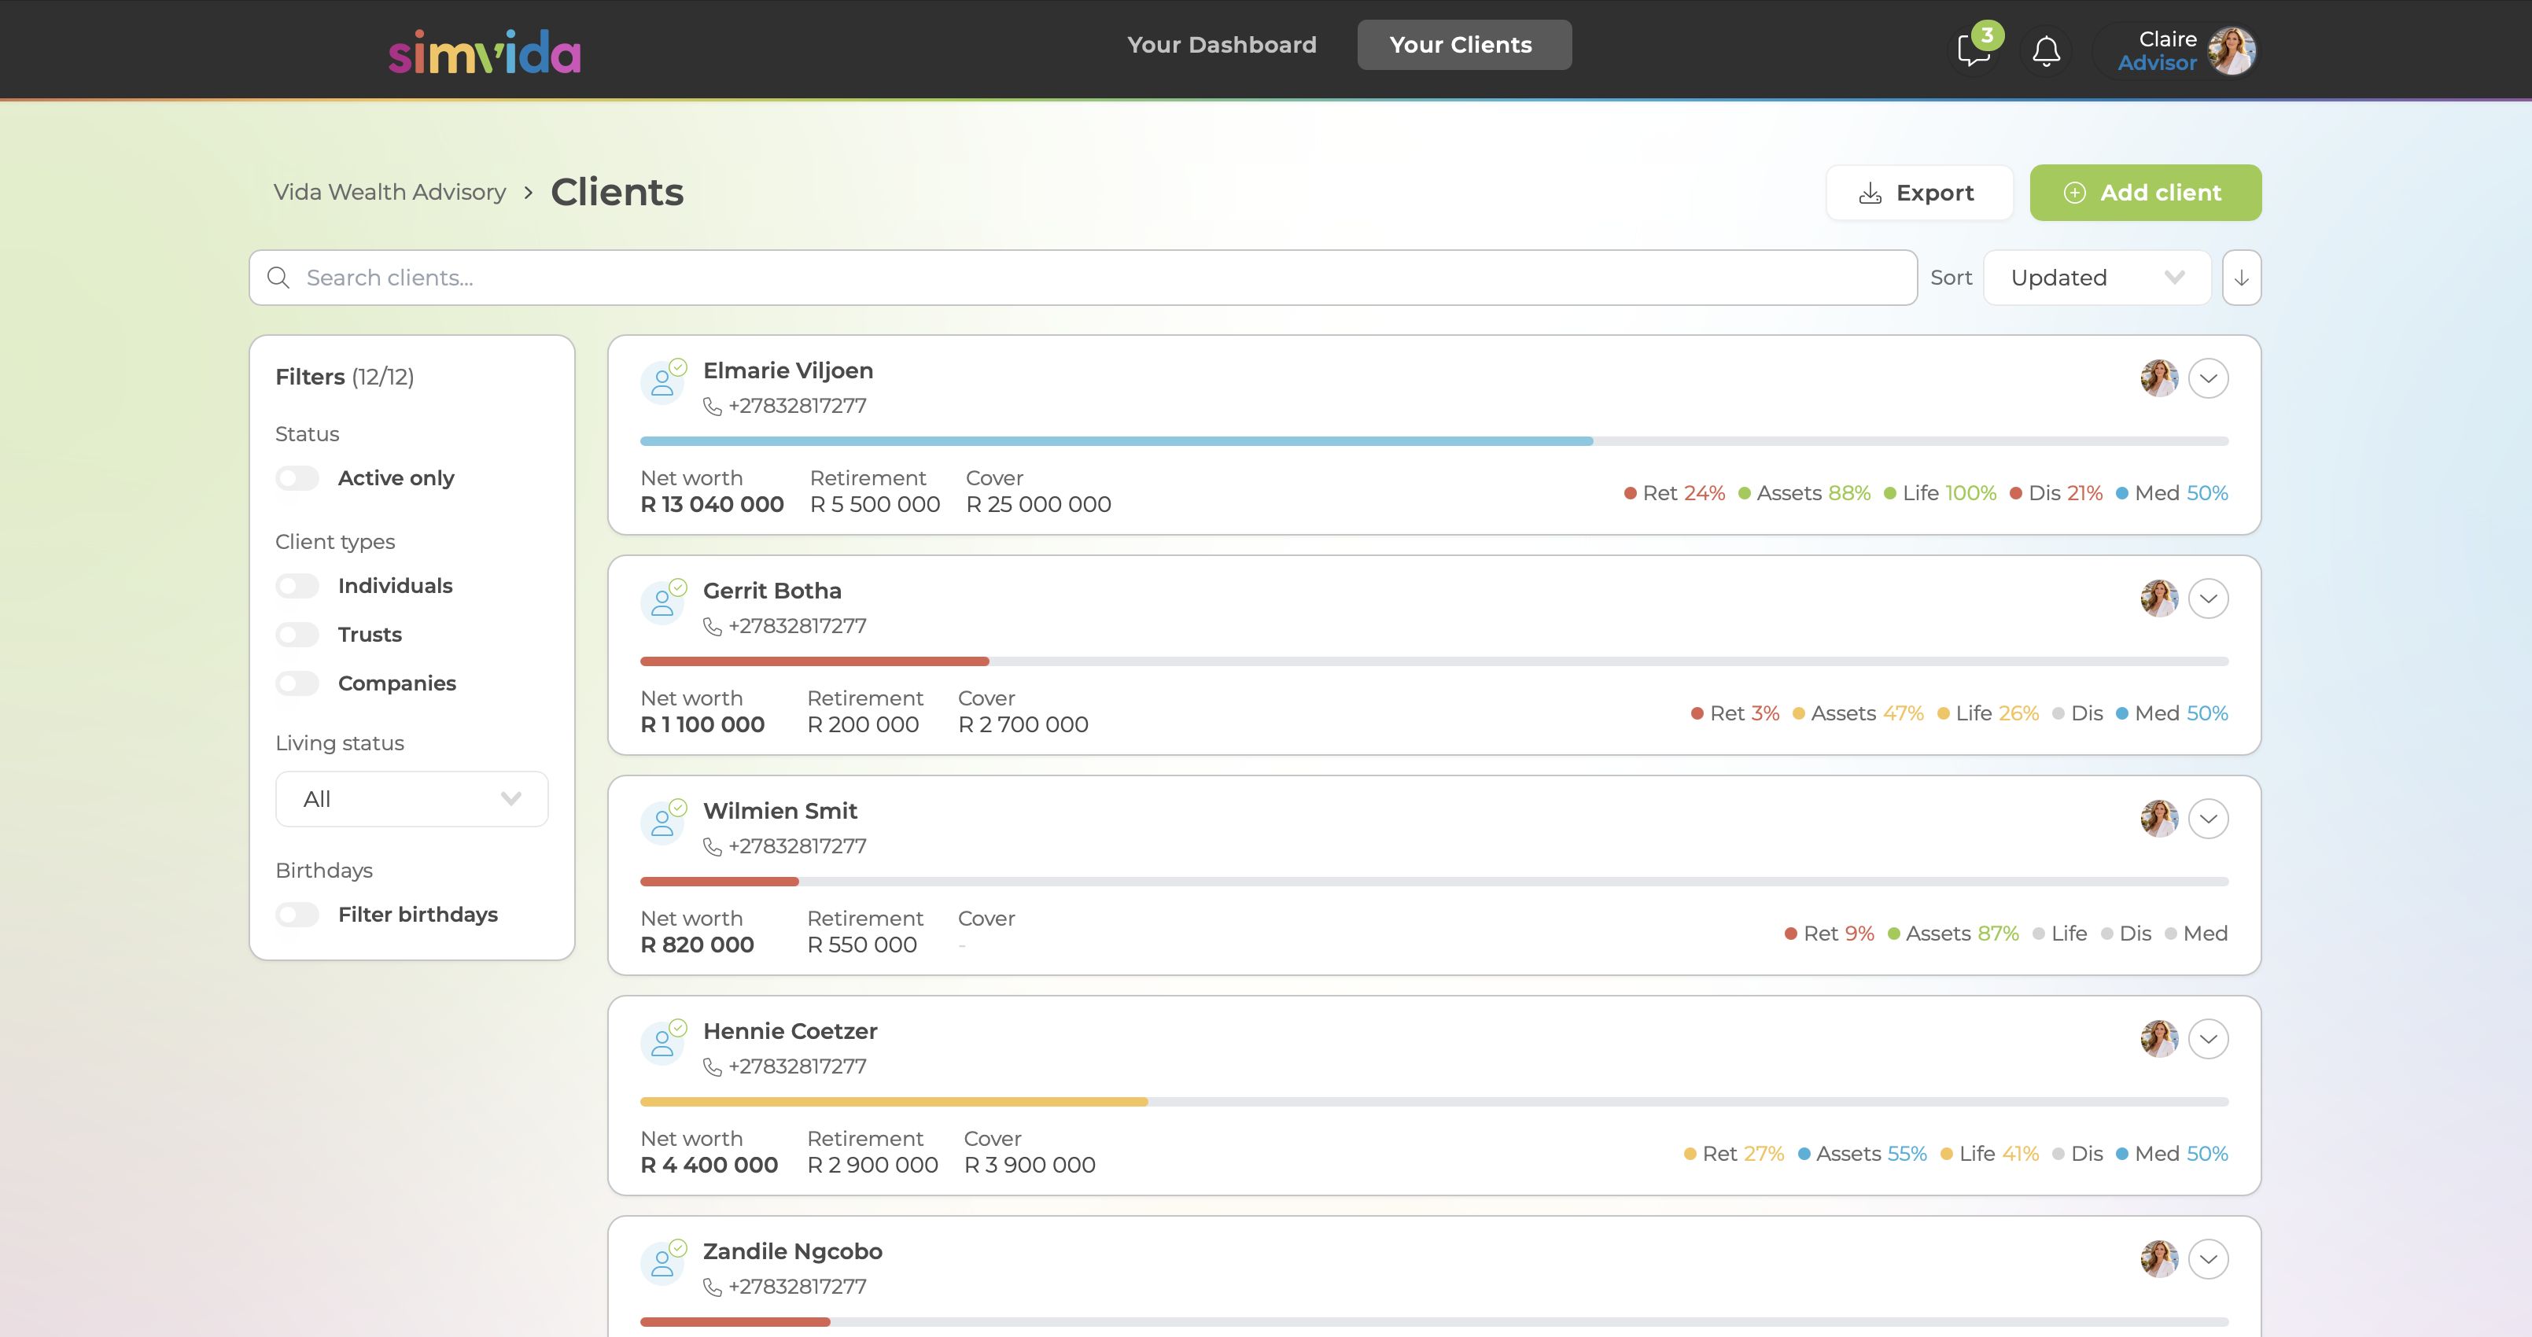Enable the Filter birthdays switch
The image size is (2532, 1337).
click(297, 915)
